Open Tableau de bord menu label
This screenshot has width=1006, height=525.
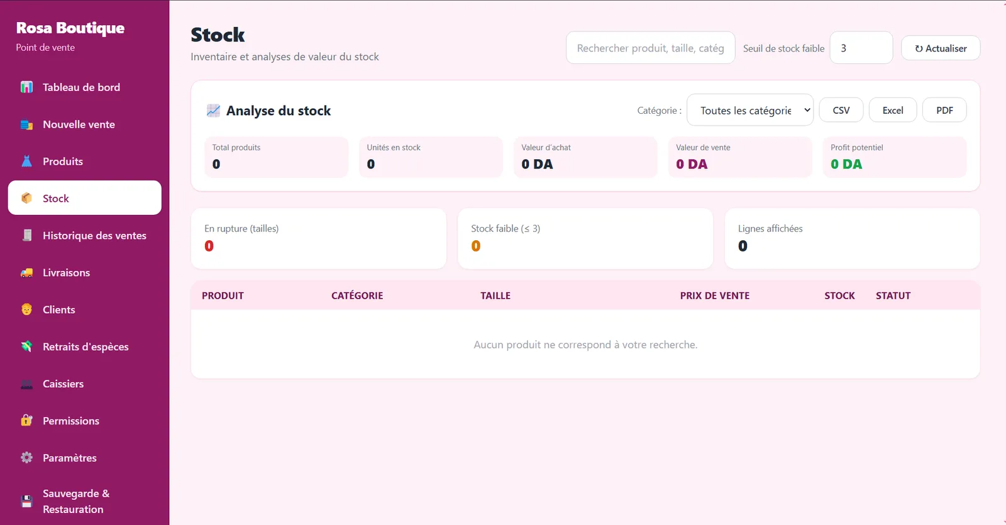tap(81, 87)
